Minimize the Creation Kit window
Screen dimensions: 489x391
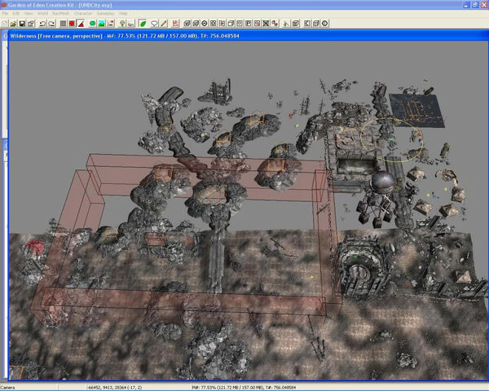tap(466, 5)
